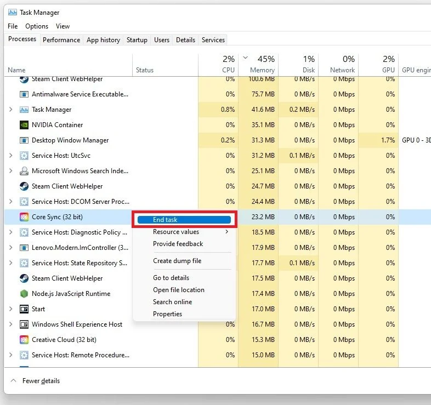Click Steam icon beside 24.7 MB WebHelper
This screenshot has height=405, width=431.
pos(24,186)
